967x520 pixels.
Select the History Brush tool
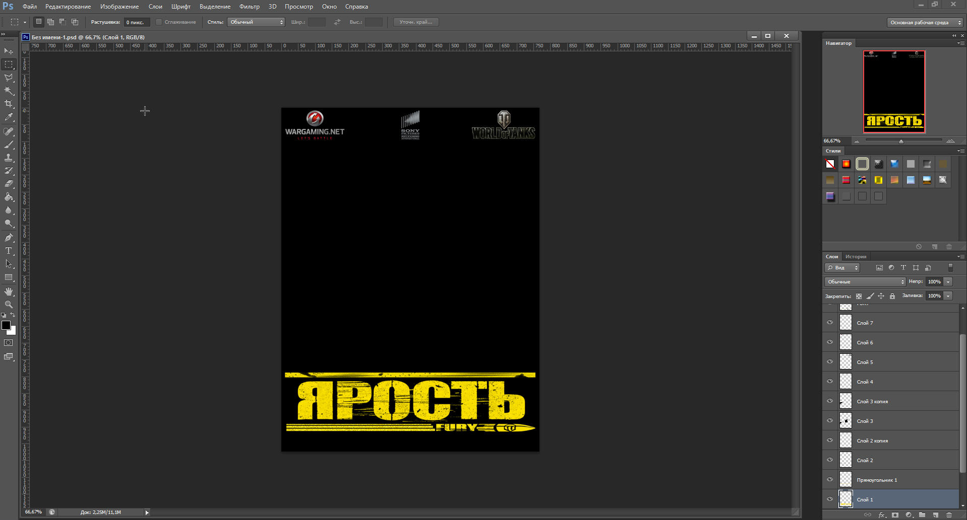pyautogui.click(x=9, y=171)
